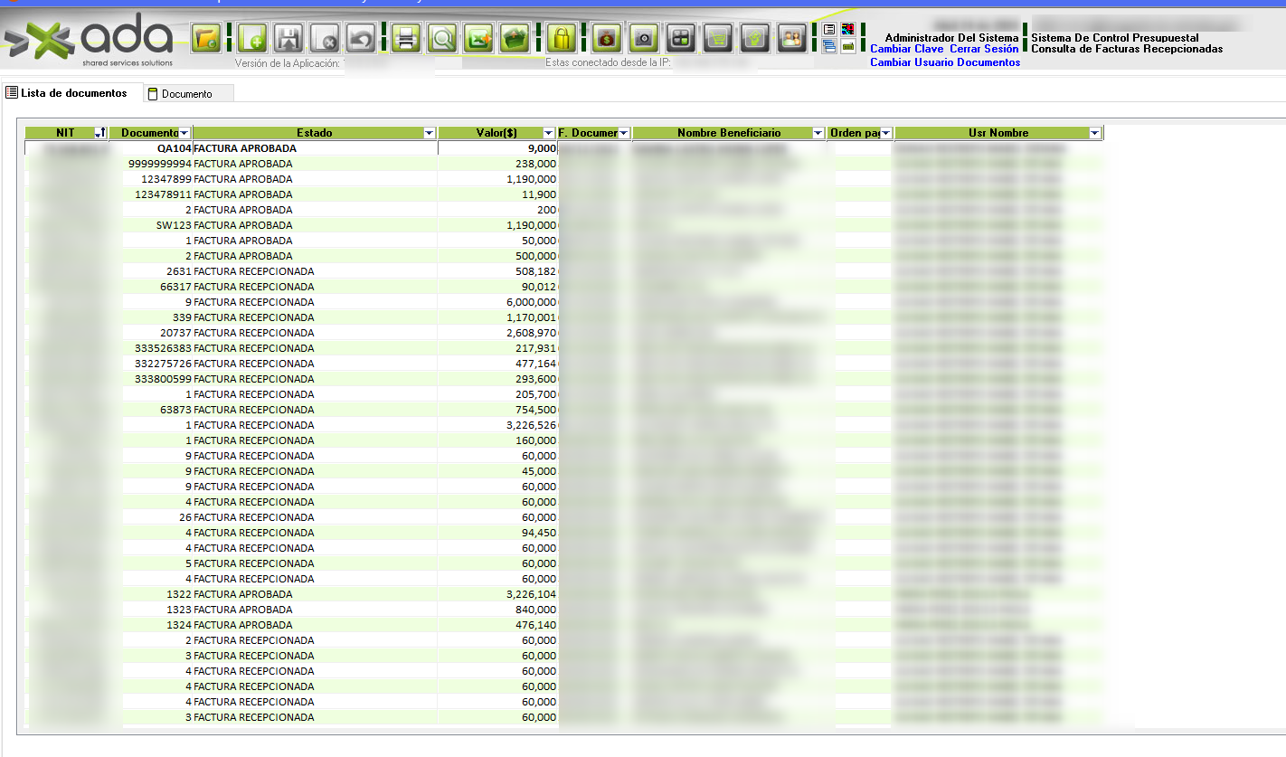Screen dimensions: 1286x757
Task: Open the Valor($) column filter dropdown
Action: coord(548,134)
